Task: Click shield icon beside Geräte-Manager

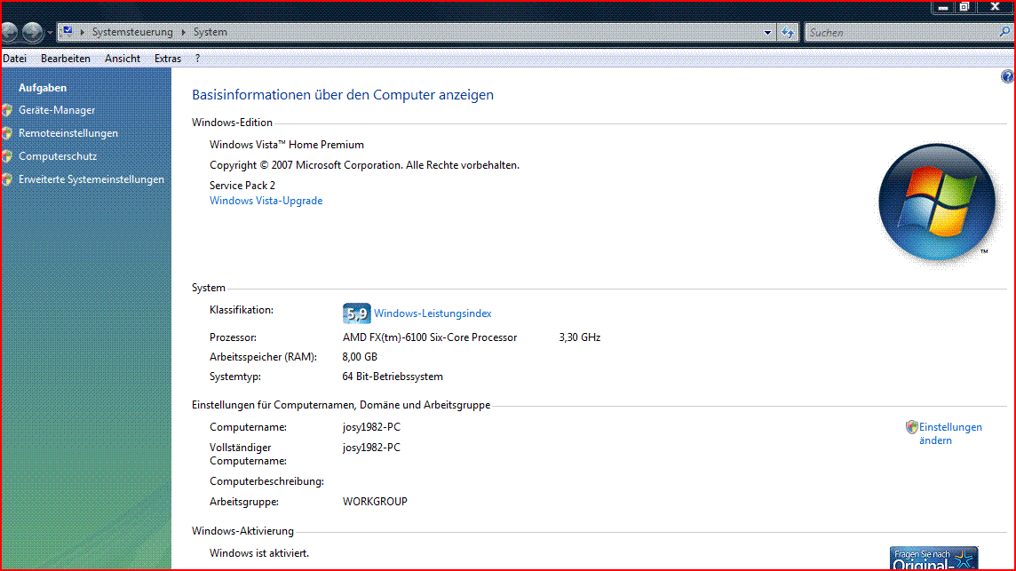Action: click(x=7, y=110)
